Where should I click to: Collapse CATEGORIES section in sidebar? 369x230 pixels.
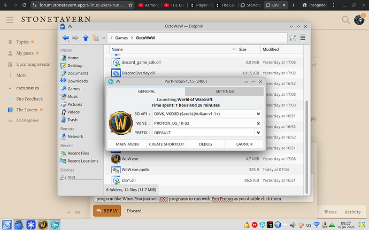24,88
